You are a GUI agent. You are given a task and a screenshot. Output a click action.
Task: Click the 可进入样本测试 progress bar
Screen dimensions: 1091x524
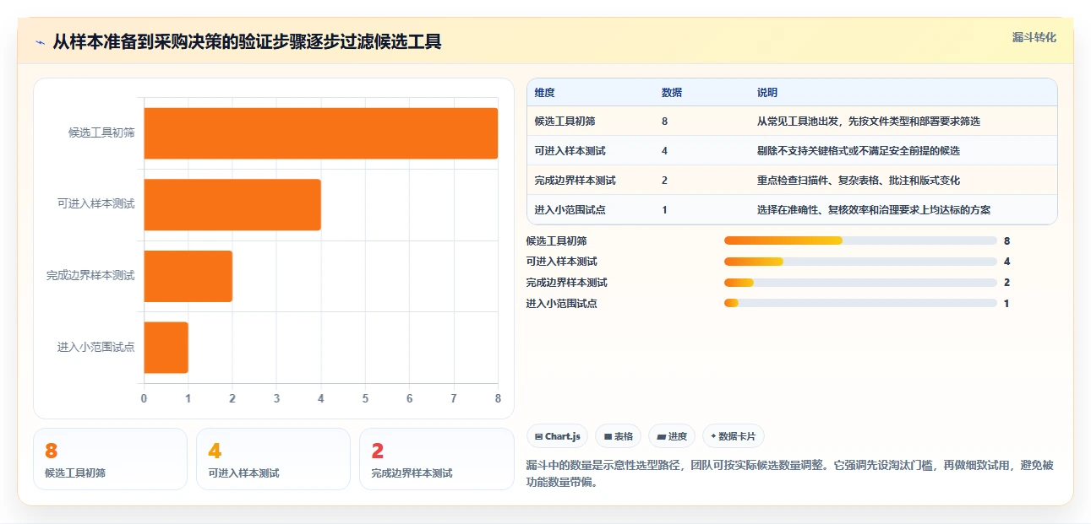[x=860, y=262]
